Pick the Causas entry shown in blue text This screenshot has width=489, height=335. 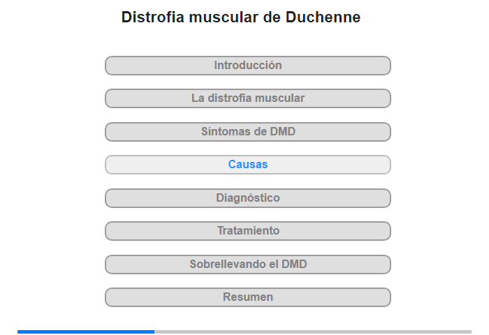coord(247,165)
